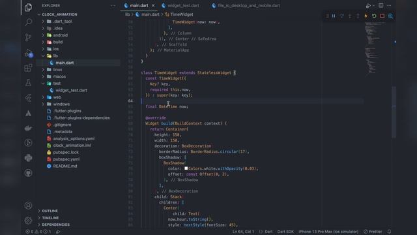
Task: Pause debugging in debug toolbar
Action: tap(334, 16)
